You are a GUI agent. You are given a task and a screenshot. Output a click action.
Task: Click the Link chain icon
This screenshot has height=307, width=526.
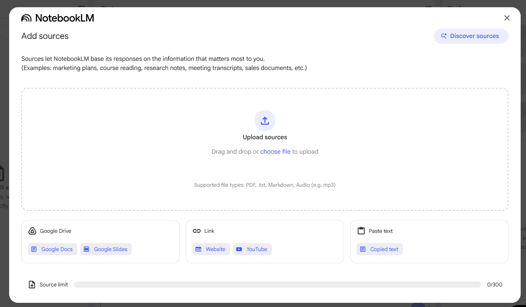click(197, 231)
